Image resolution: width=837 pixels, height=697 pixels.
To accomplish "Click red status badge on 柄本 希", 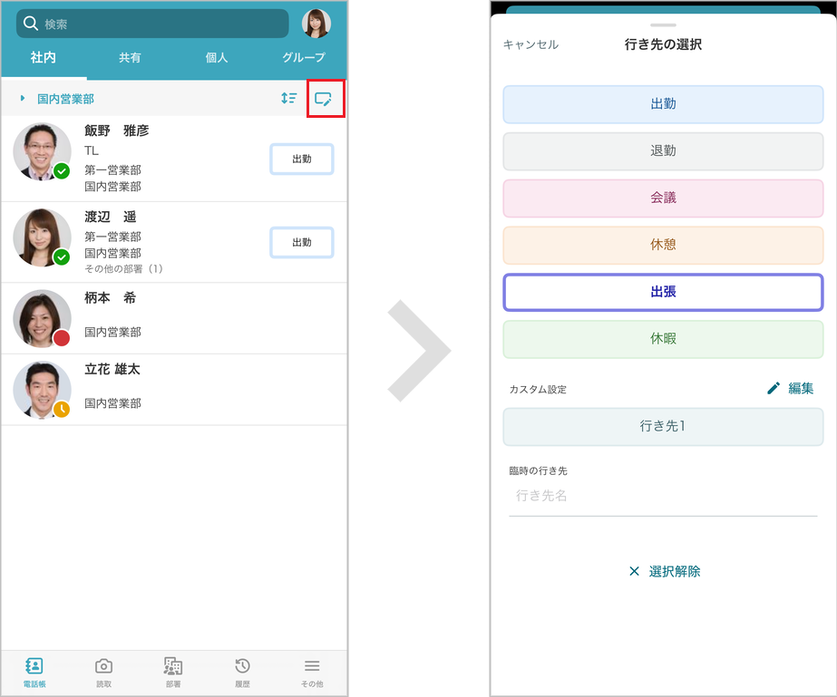I will click(62, 338).
